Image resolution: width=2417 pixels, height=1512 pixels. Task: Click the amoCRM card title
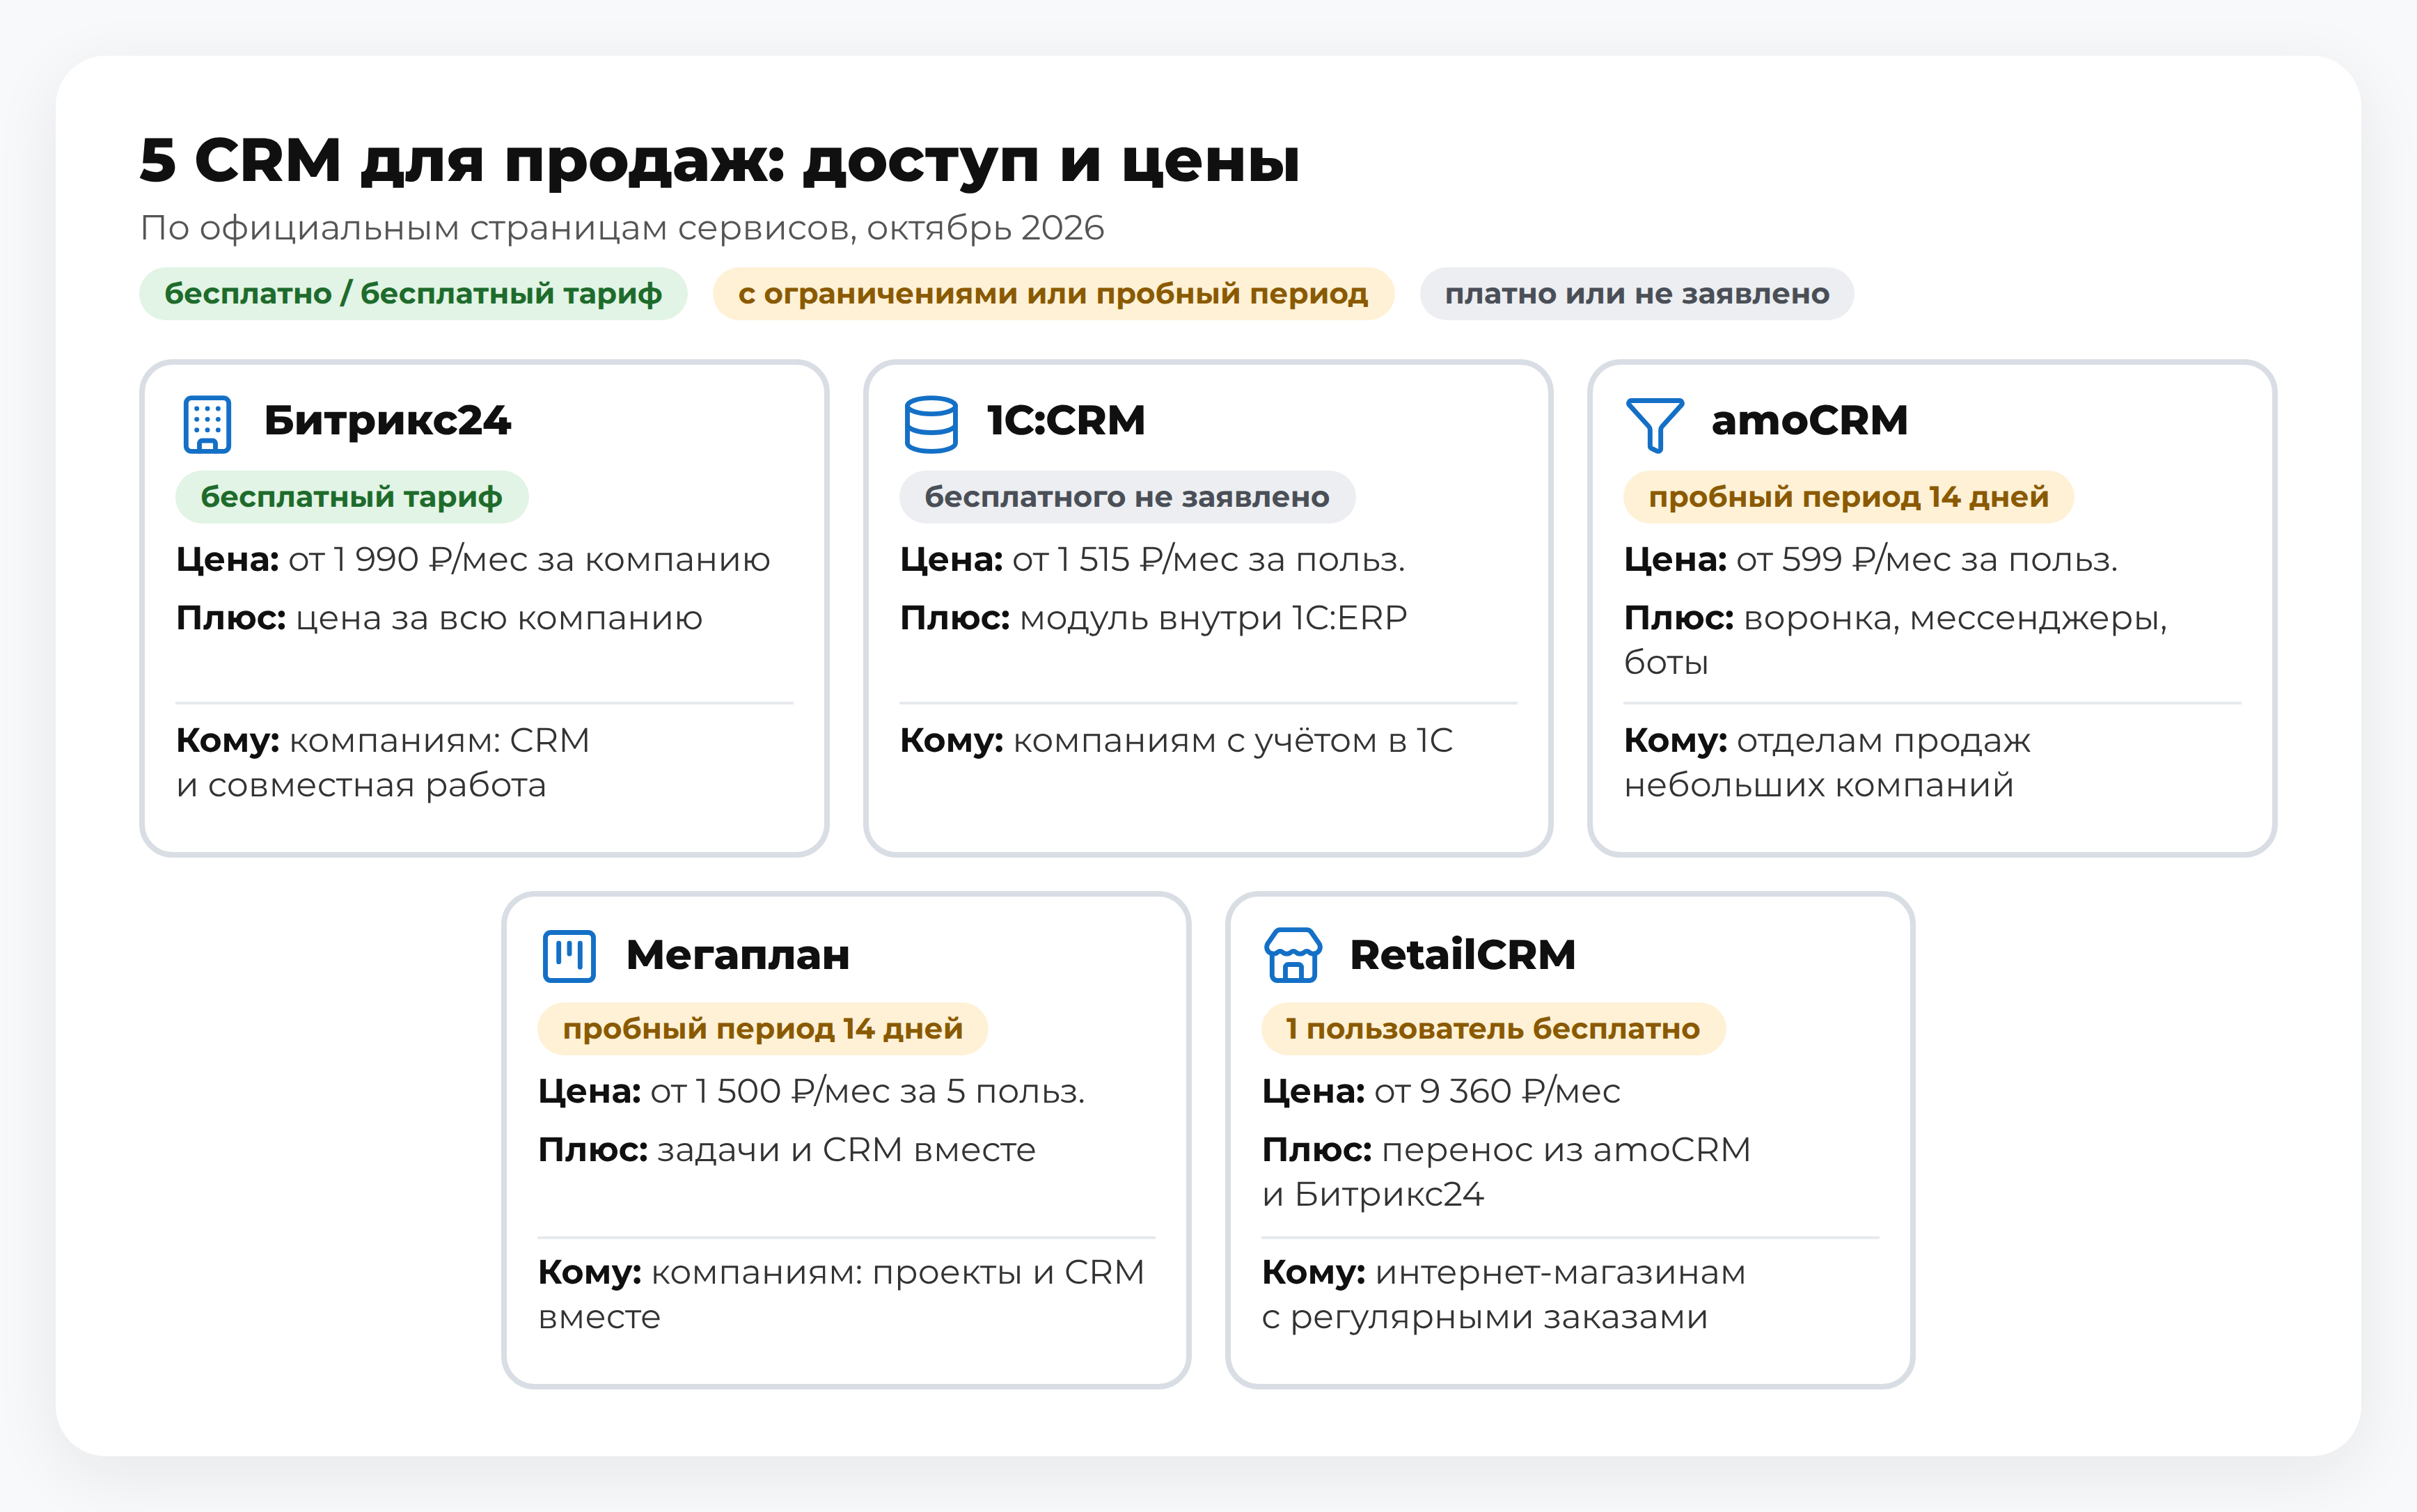(1809, 421)
